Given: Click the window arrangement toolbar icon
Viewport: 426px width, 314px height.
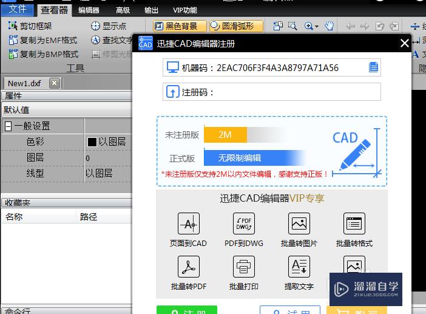Looking at the screenshot, I should [278, 26].
